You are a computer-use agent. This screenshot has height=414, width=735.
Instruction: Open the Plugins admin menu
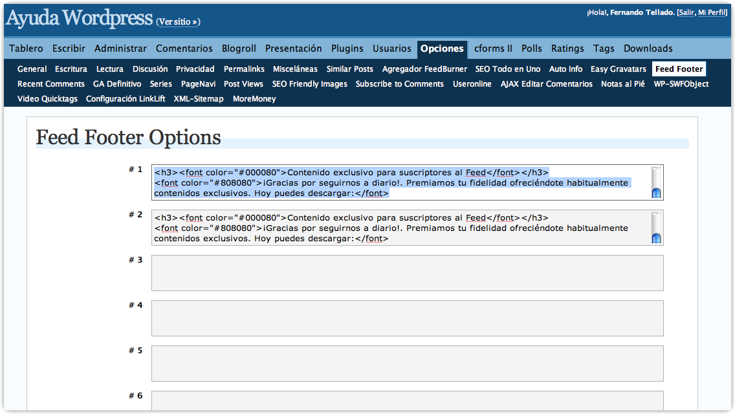click(x=347, y=49)
